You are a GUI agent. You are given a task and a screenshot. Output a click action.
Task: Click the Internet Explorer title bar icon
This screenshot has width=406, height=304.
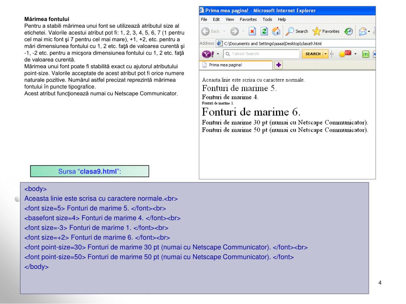(x=201, y=10)
